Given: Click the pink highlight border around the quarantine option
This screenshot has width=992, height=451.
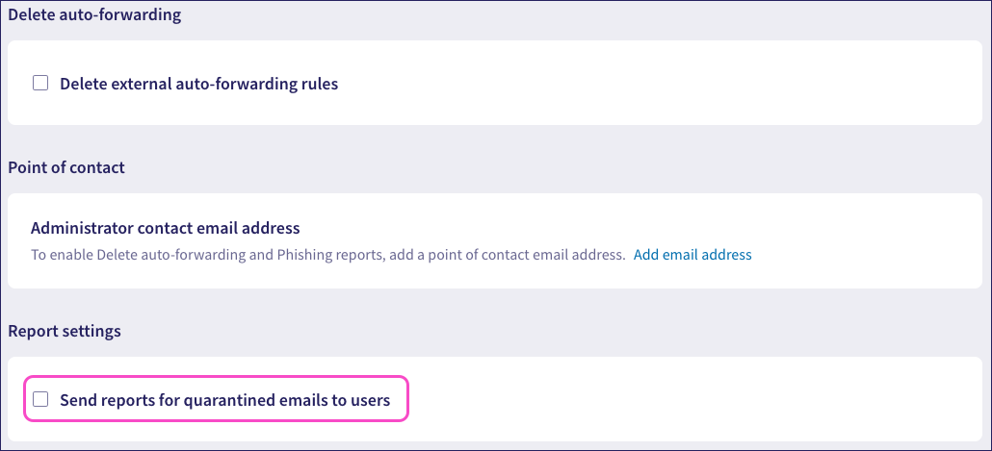Looking at the screenshot, I should click(410, 398).
